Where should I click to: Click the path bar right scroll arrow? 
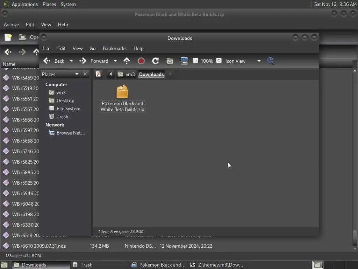pyautogui.click(x=170, y=74)
